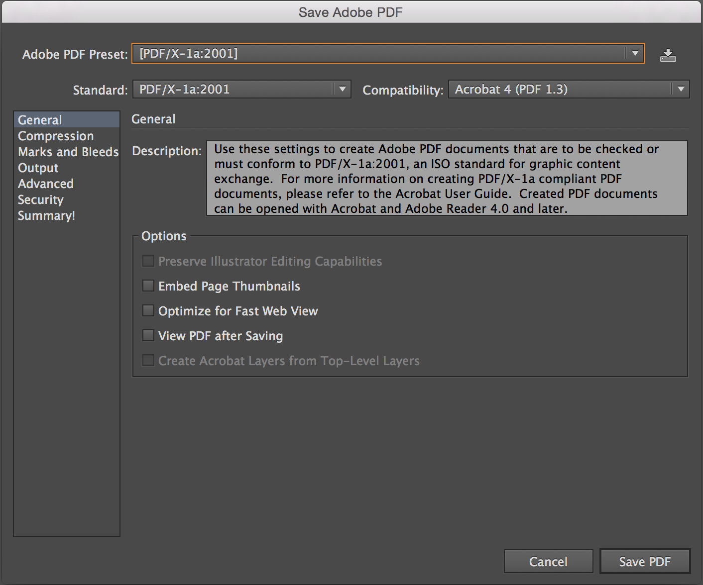This screenshot has width=703, height=585.
Task: Toggle Preserve Illustrator Editing Capabilities checkbox
Action: [148, 261]
